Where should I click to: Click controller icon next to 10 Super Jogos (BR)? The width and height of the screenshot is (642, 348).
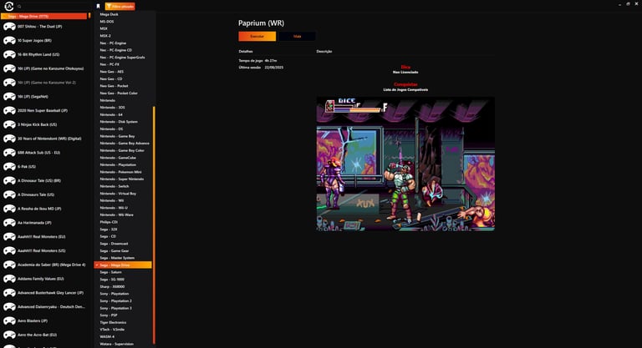(9, 41)
